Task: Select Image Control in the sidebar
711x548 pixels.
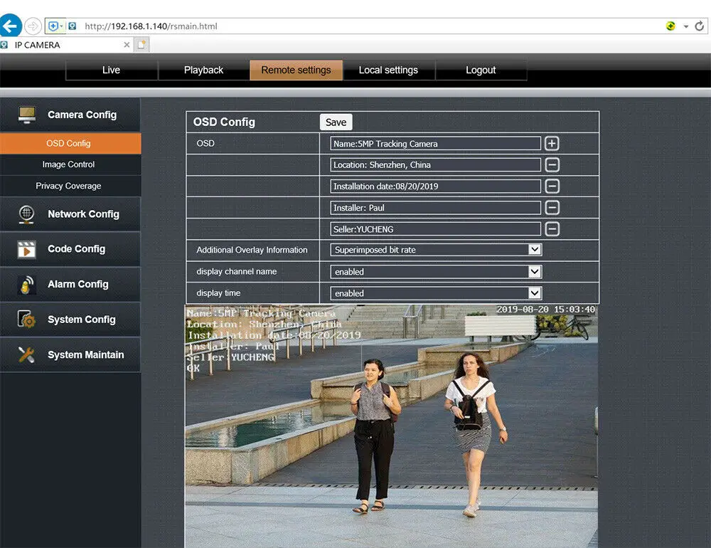Action: coord(68,164)
